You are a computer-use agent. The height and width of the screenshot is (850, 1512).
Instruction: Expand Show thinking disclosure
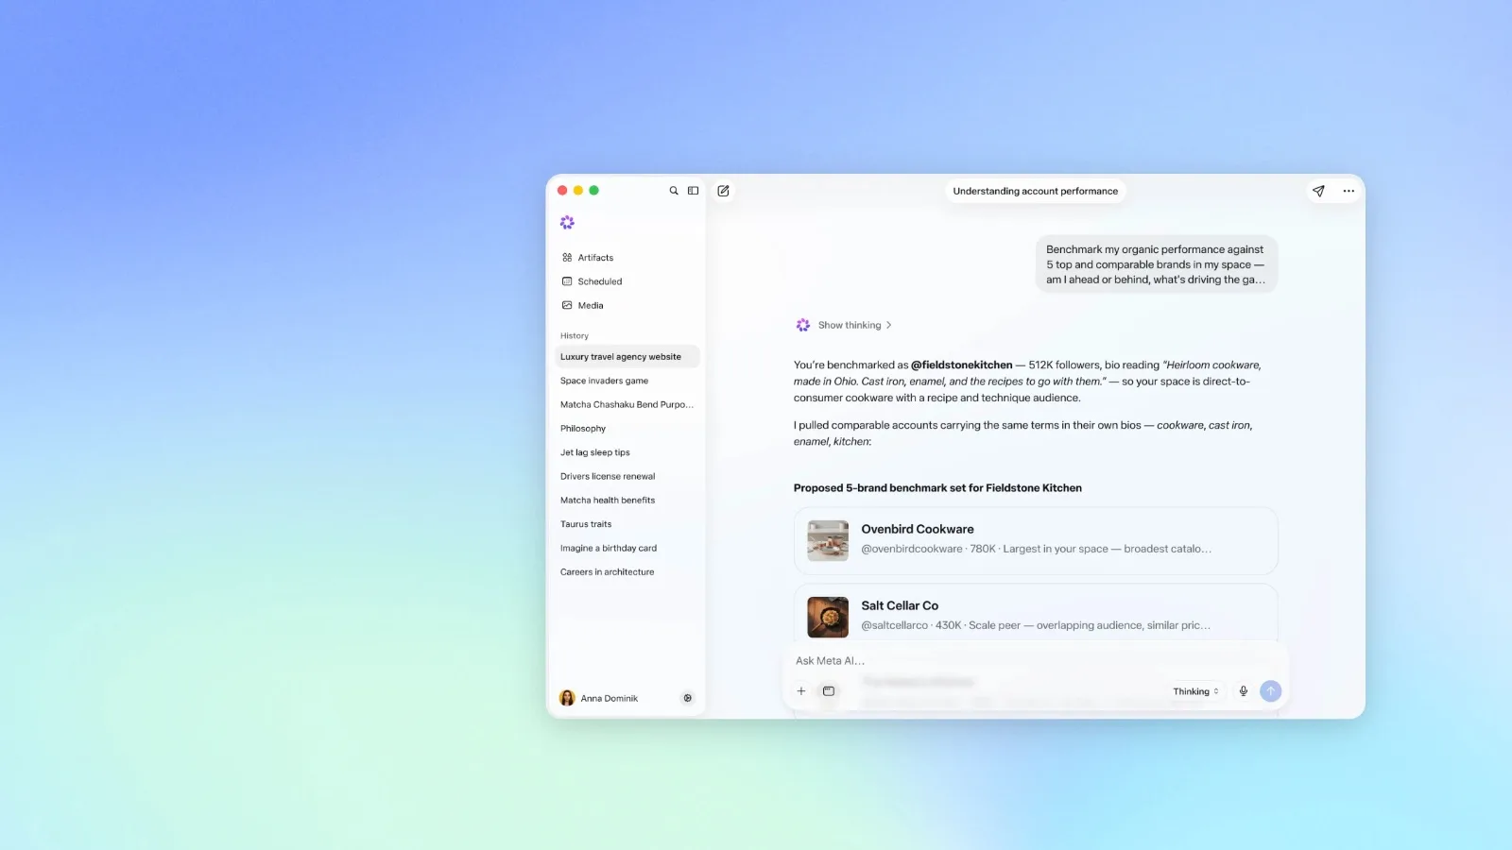pyautogui.click(x=855, y=325)
